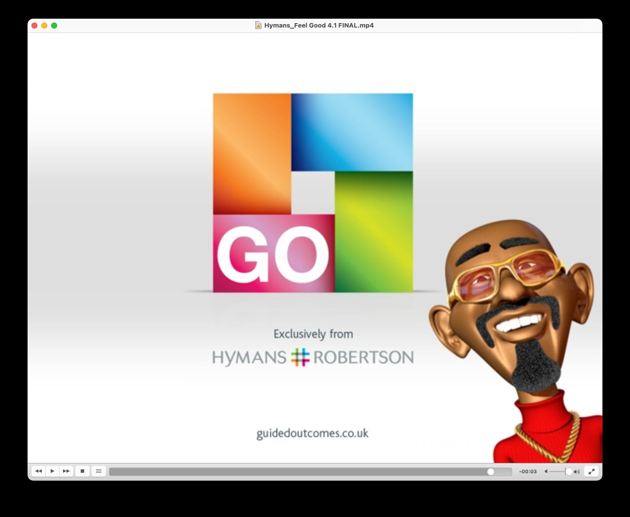Stop the video with the stop button
The height and width of the screenshot is (517, 630).
click(82, 471)
